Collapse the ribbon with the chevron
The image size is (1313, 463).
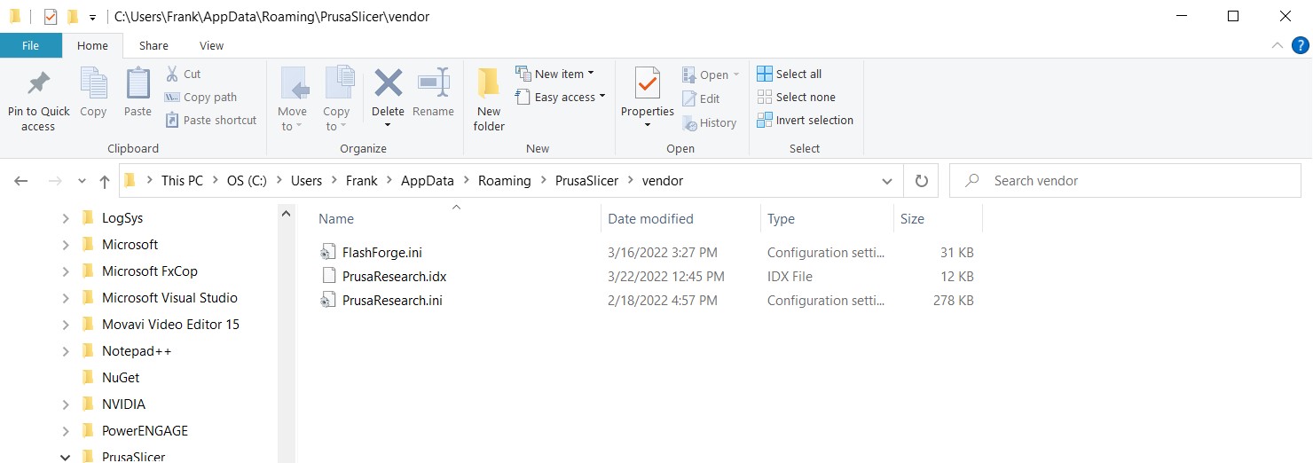[x=1277, y=45]
